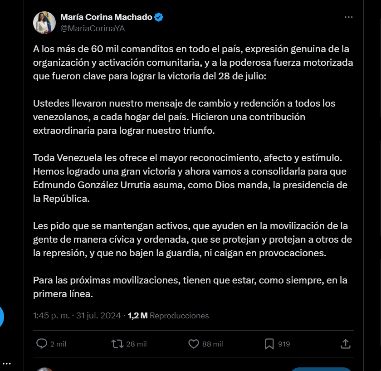Click the partial blue button at bottom right
Viewport: 381px width, 371px height.
click(321, 369)
